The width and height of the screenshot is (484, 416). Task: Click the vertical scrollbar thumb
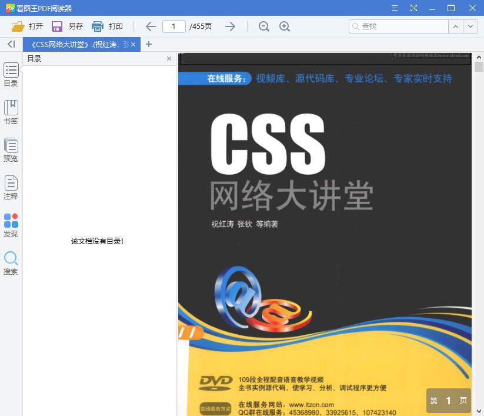tap(479, 66)
